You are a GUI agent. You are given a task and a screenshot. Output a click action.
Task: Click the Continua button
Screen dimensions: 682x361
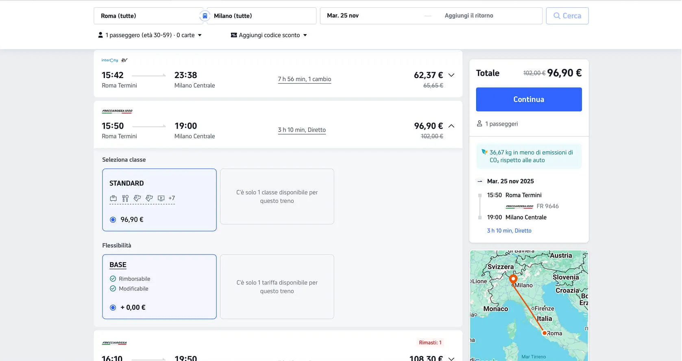tap(529, 99)
